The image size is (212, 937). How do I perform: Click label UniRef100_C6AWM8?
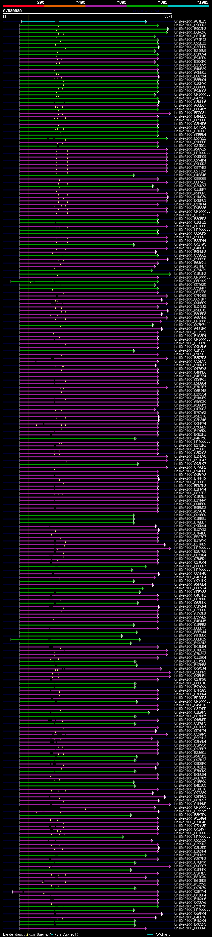pyautogui.click(x=190, y=88)
